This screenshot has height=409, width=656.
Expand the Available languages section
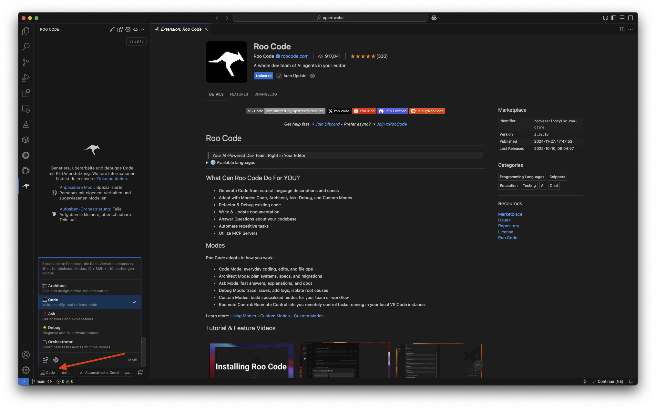click(231, 163)
